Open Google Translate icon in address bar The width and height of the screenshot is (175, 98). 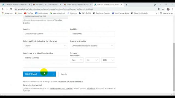pos(159,9)
